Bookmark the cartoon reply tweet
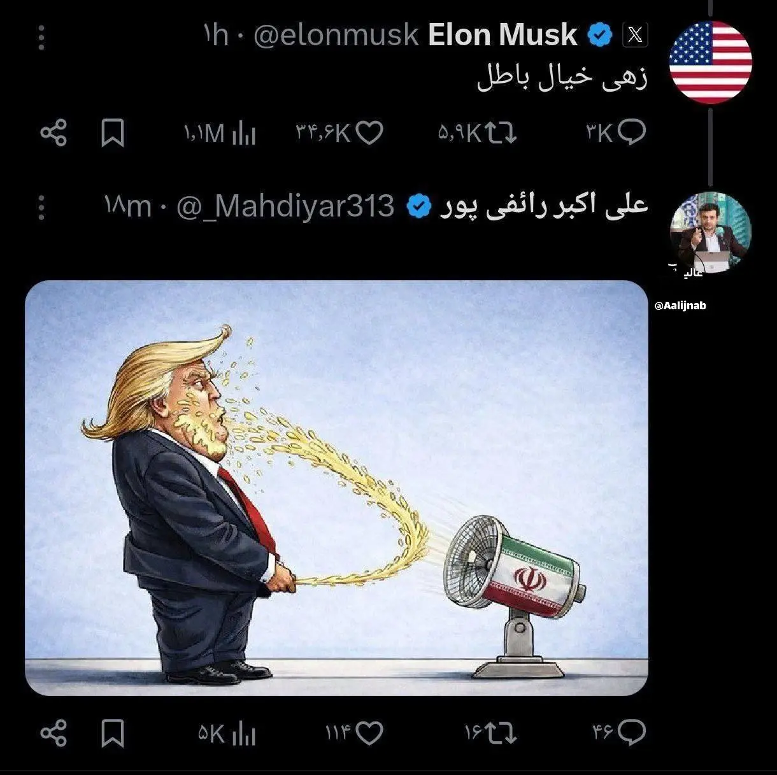The image size is (777, 775). coord(113,732)
